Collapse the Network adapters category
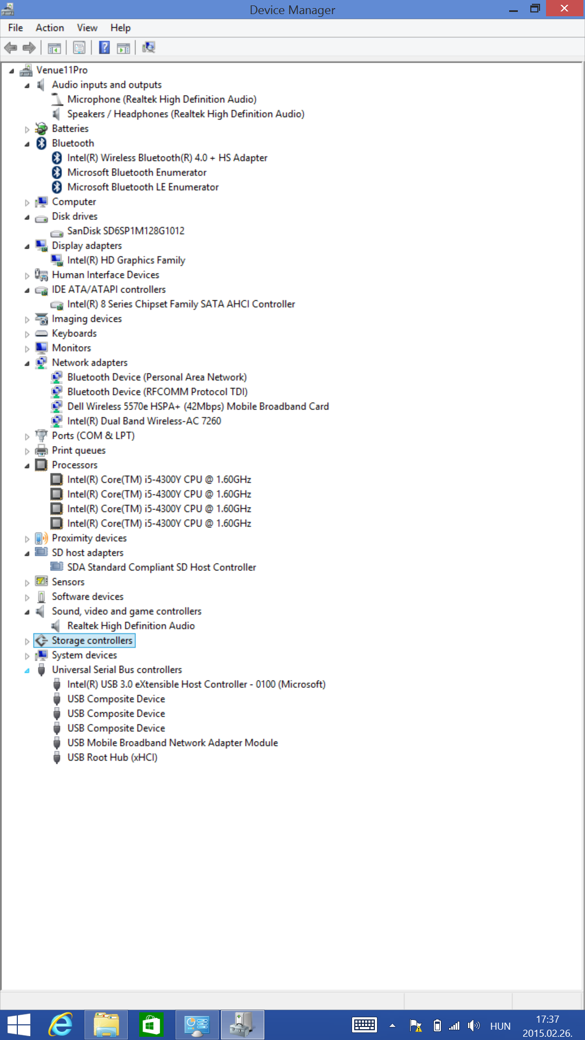The image size is (585, 1040). click(x=27, y=363)
